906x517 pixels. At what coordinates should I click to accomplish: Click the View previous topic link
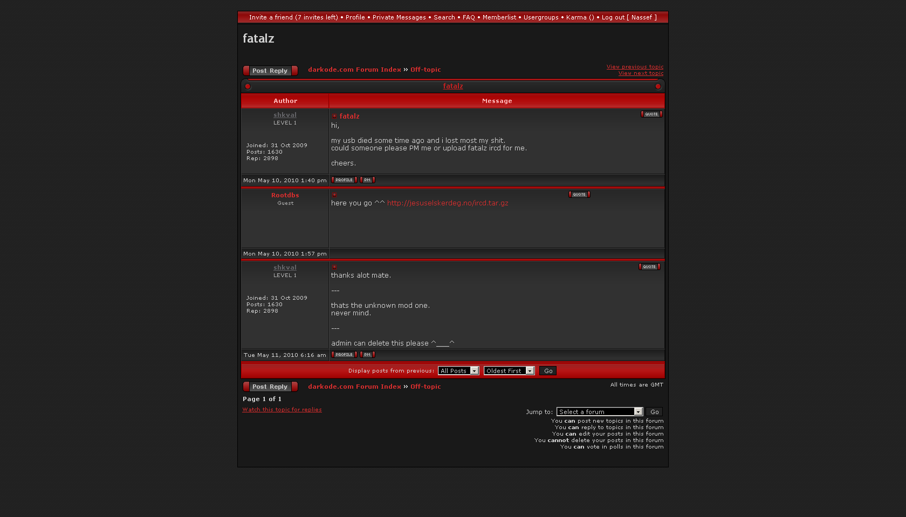click(635, 67)
